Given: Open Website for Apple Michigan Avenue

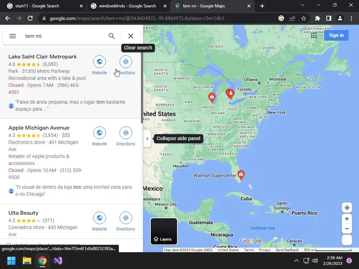Looking at the screenshot, I should pos(99,136).
